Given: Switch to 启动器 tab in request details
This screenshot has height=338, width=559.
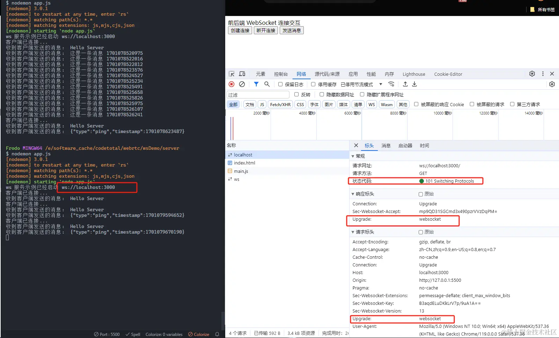Looking at the screenshot, I should point(405,146).
